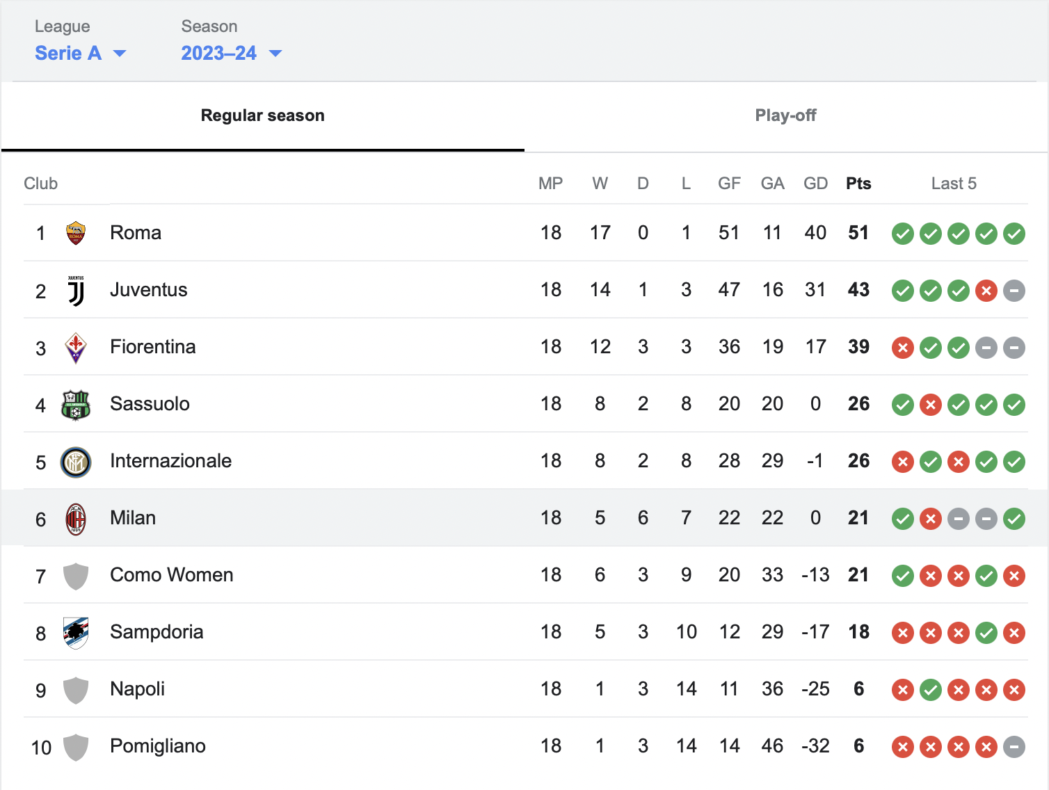Click the arrow next to Serie A
1049x790 pixels.
tap(120, 54)
